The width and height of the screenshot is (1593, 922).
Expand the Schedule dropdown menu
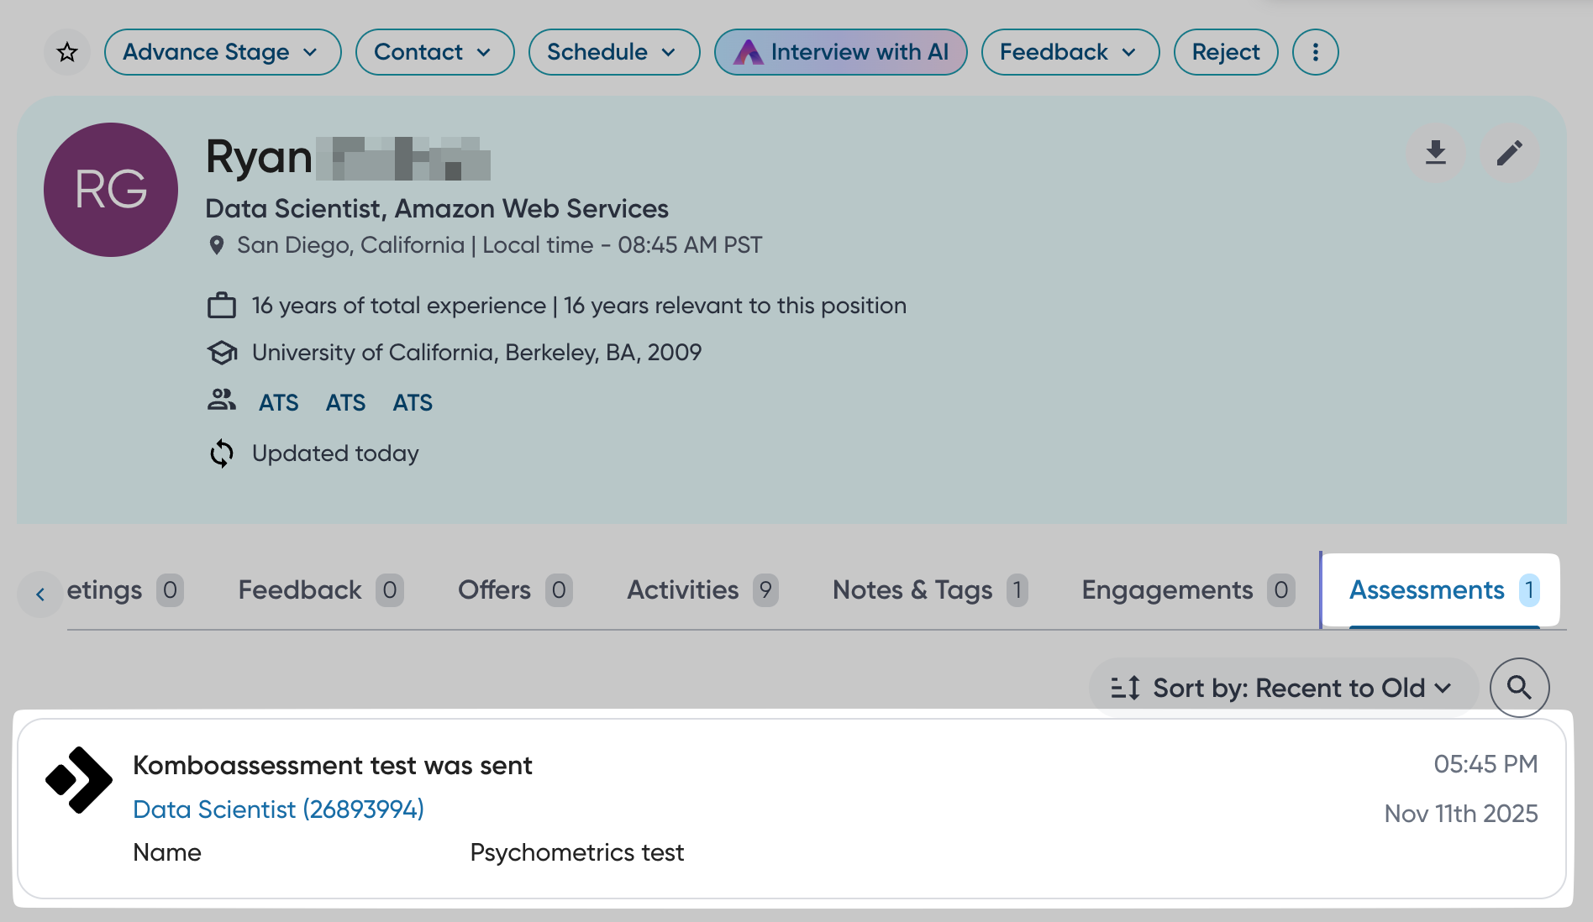613,52
